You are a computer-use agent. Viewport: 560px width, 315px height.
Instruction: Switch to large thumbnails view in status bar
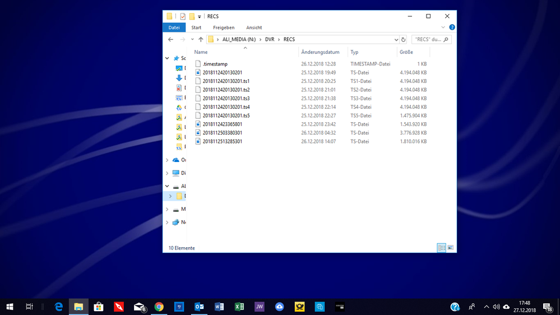point(450,248)
